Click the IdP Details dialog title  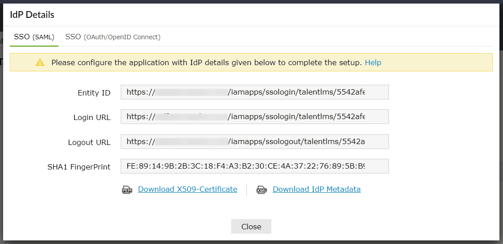coord(32,15)
